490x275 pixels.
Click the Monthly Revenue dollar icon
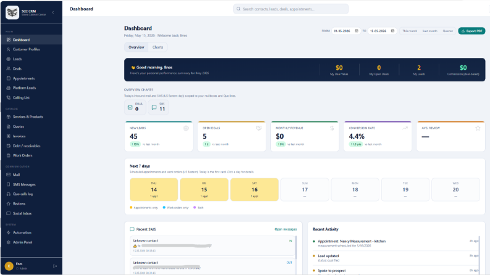332,128
